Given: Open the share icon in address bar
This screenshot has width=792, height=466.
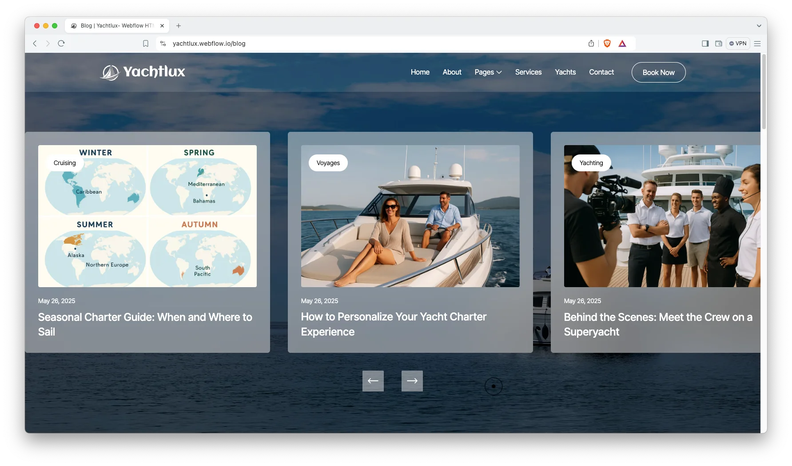Looking at the screenshot, I should [x=591, y=43].
